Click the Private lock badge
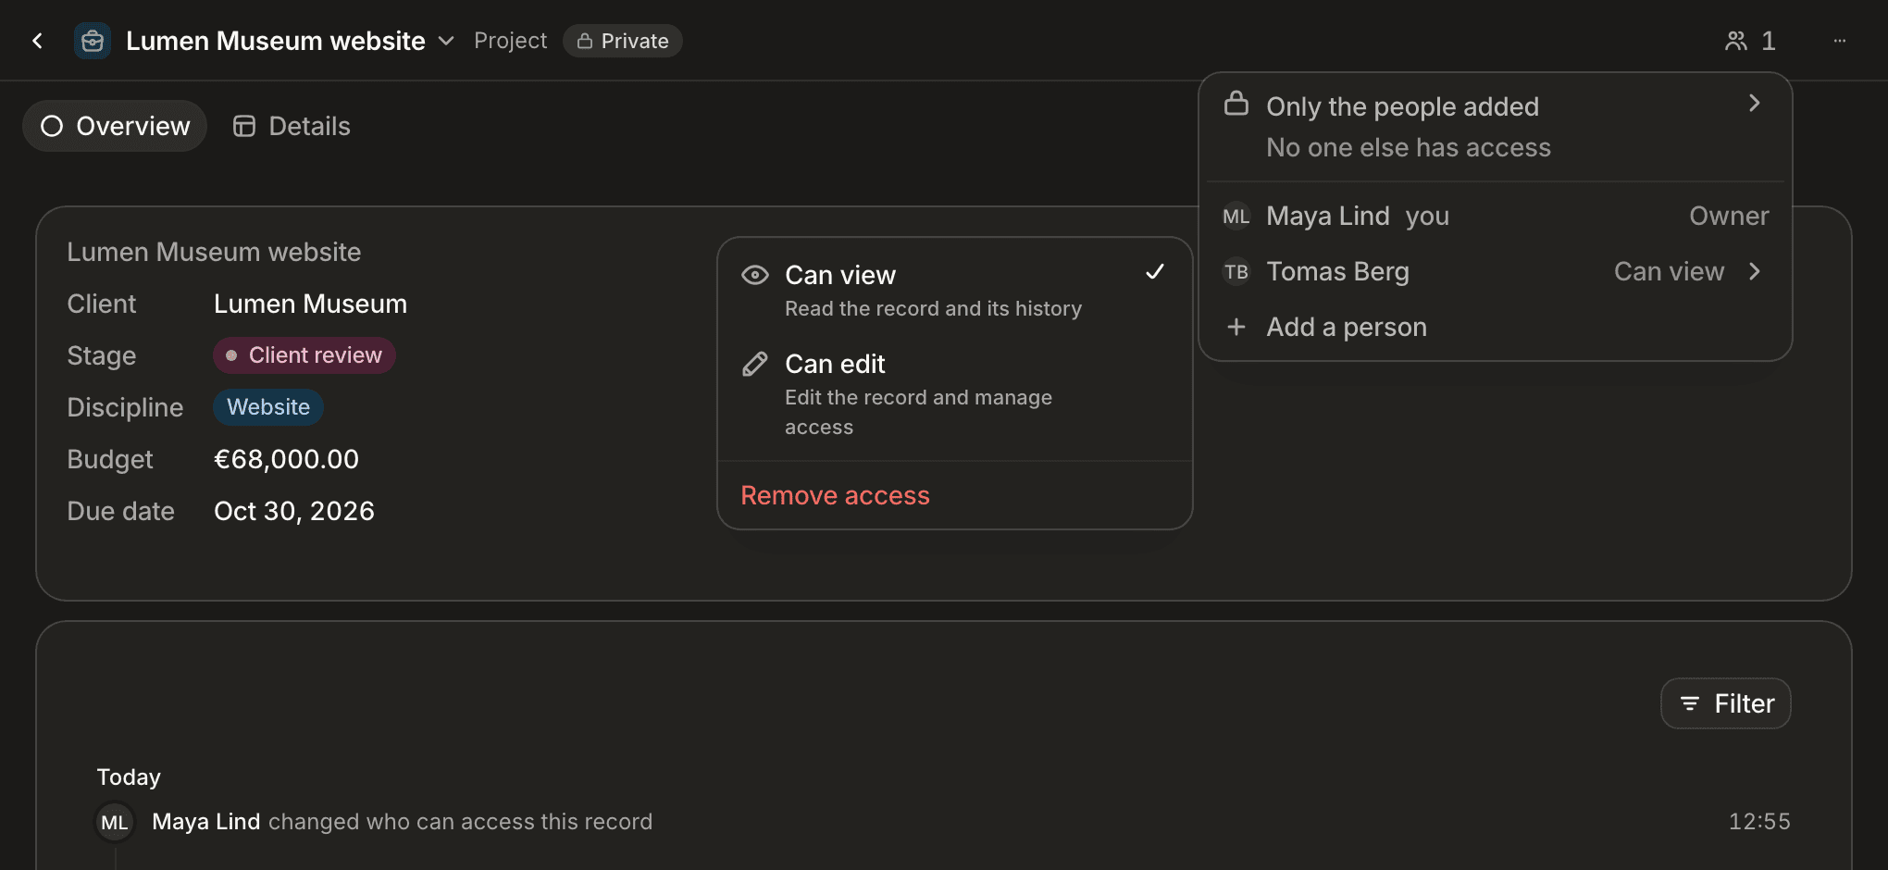The height and width of the screenshot is (870, 1888). tap(623, 41)
